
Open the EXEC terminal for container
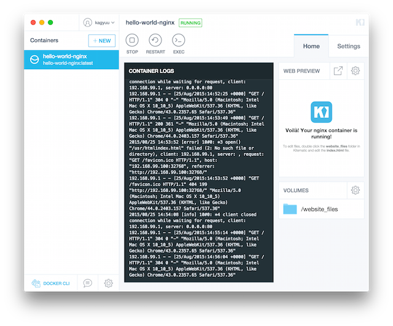click(179, 41)
